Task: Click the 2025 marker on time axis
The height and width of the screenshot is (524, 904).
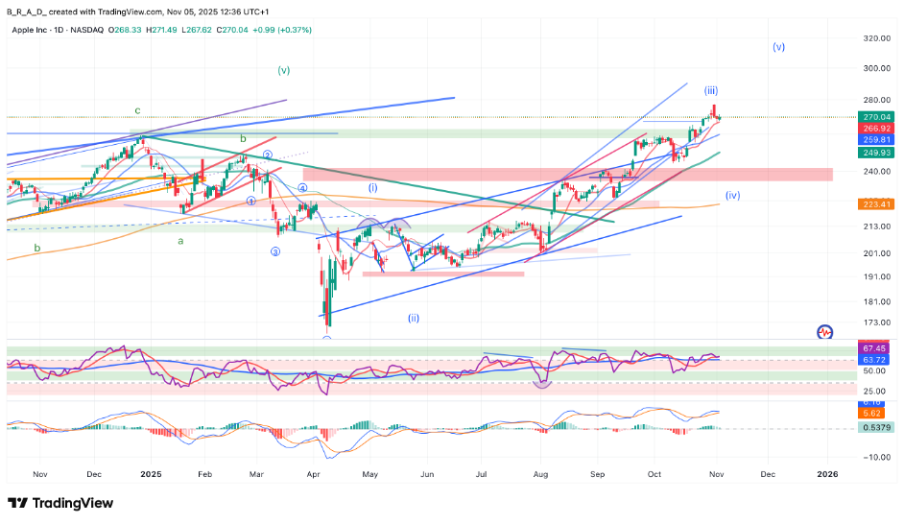Action: coord(150,474)
